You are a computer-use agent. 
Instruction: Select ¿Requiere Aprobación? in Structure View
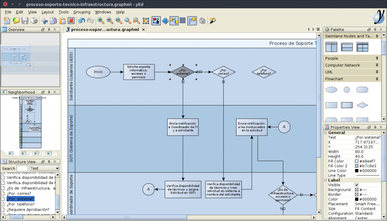tap(28, 210)
